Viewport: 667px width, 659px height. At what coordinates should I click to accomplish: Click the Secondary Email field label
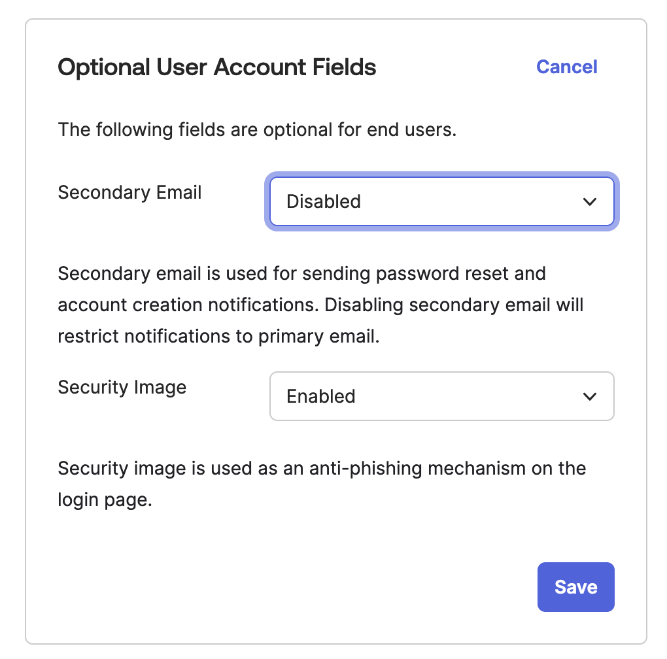[x=129, y=192]
